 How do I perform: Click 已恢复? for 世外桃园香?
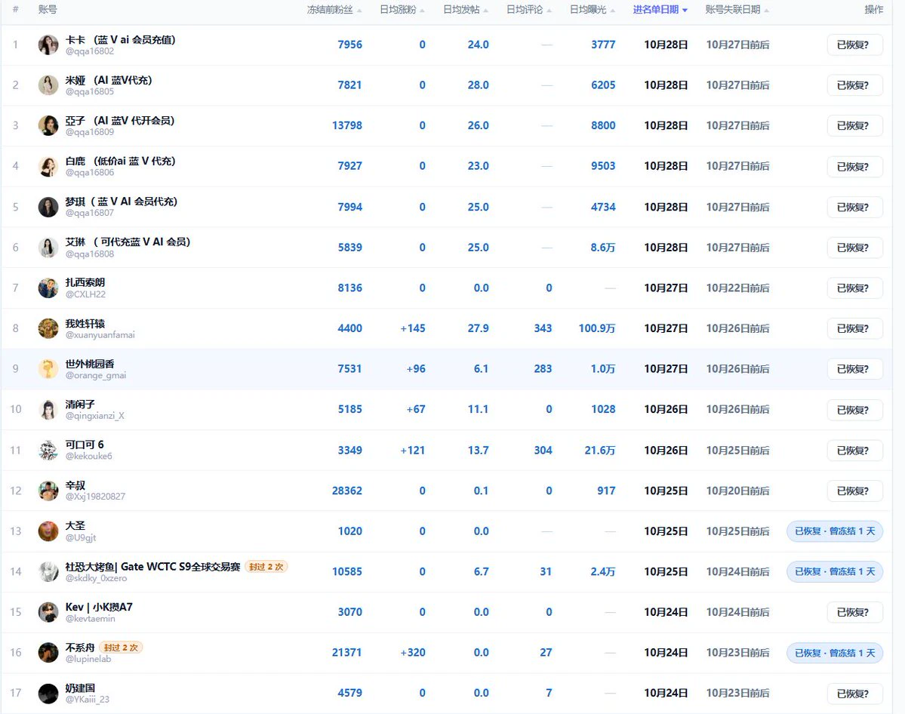click(x=853, y=369)
